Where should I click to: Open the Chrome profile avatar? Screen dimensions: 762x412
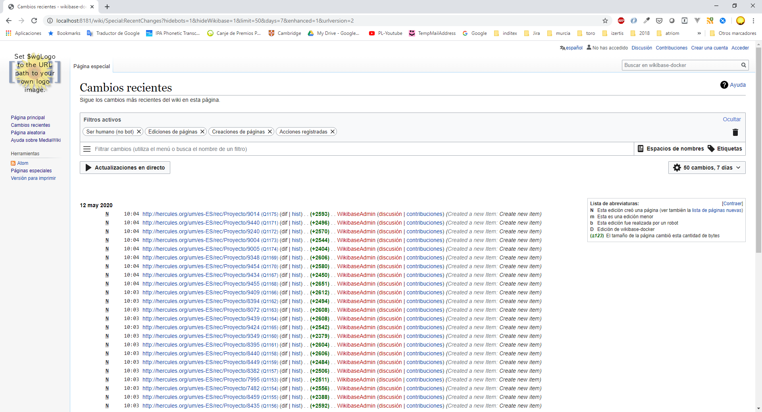pyautogui.click(x=740, y=21)
